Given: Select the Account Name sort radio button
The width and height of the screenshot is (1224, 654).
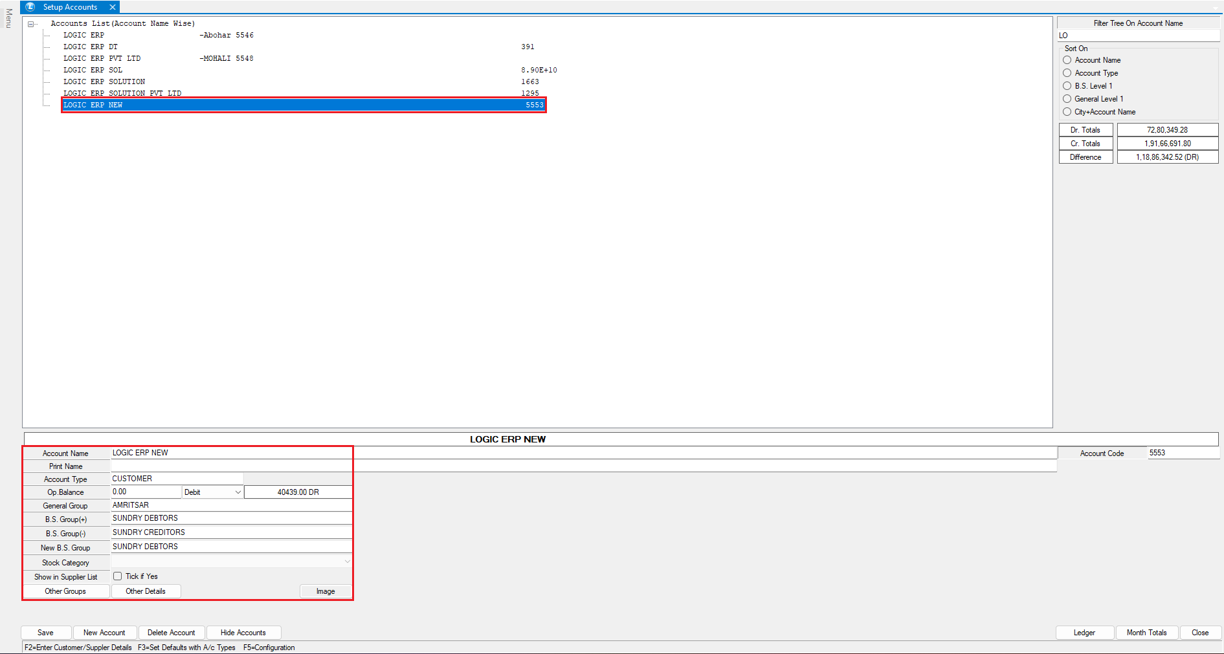Looking at the screenshot, I should (x=1067, y=60).
